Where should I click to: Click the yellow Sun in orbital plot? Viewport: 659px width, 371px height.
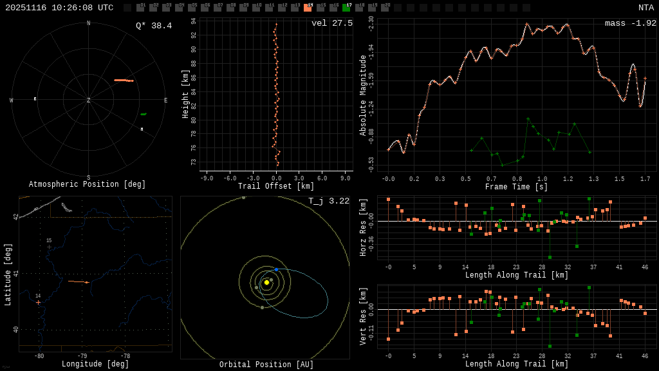[x=266, y=282]
